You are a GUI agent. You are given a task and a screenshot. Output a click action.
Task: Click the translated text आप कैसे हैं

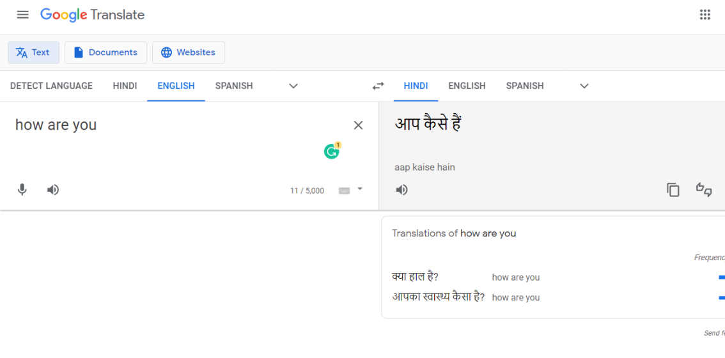click(428, 124)
